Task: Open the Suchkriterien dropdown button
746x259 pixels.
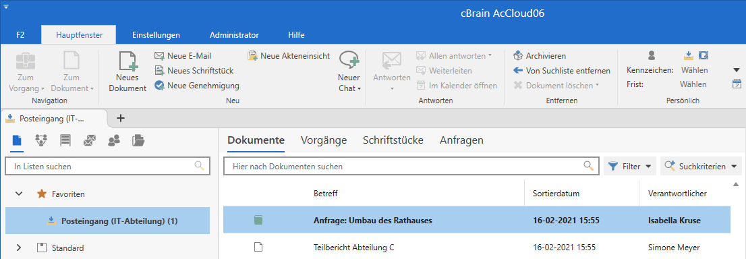Action: click(701, 167)
